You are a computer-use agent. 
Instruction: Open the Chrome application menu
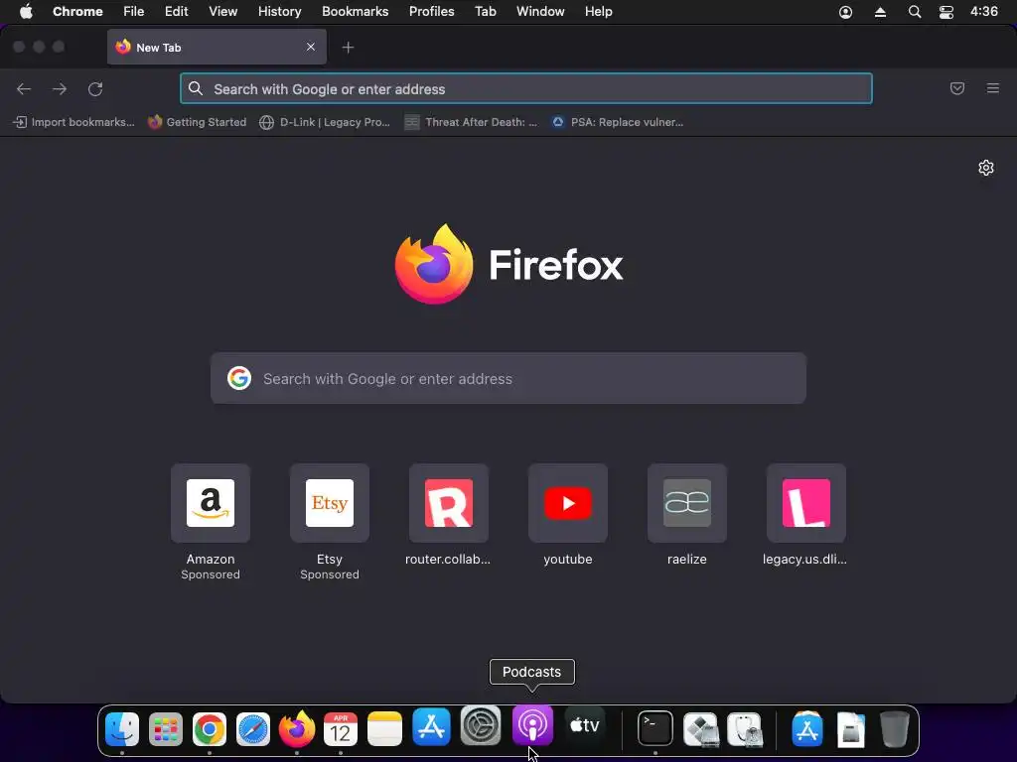77,12
